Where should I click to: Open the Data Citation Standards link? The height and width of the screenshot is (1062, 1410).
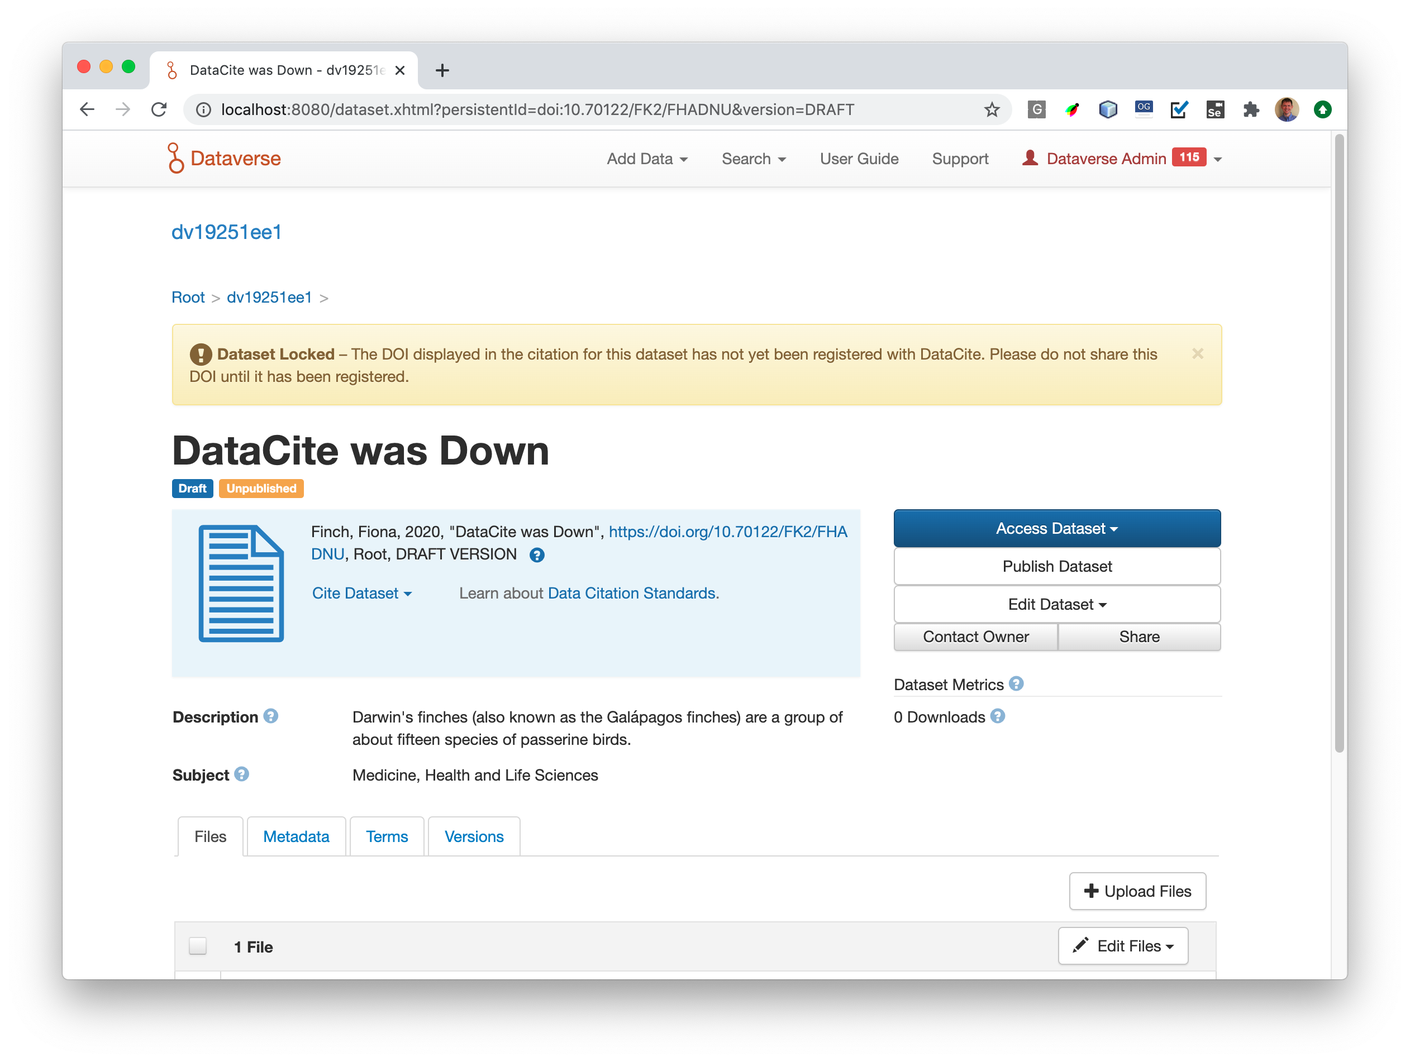tap(631, 593)
